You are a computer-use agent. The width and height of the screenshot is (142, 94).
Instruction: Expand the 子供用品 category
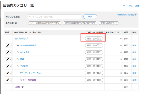(x=18, y=66)
